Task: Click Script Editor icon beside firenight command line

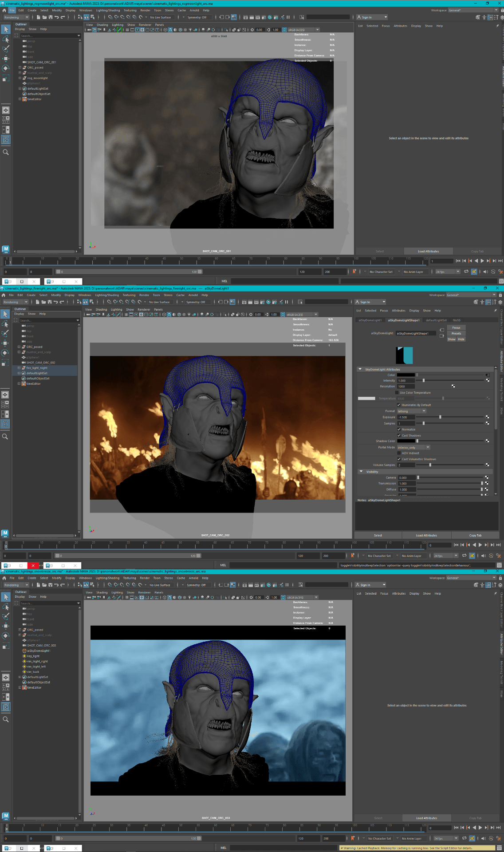Action: [x=500, y=565]
